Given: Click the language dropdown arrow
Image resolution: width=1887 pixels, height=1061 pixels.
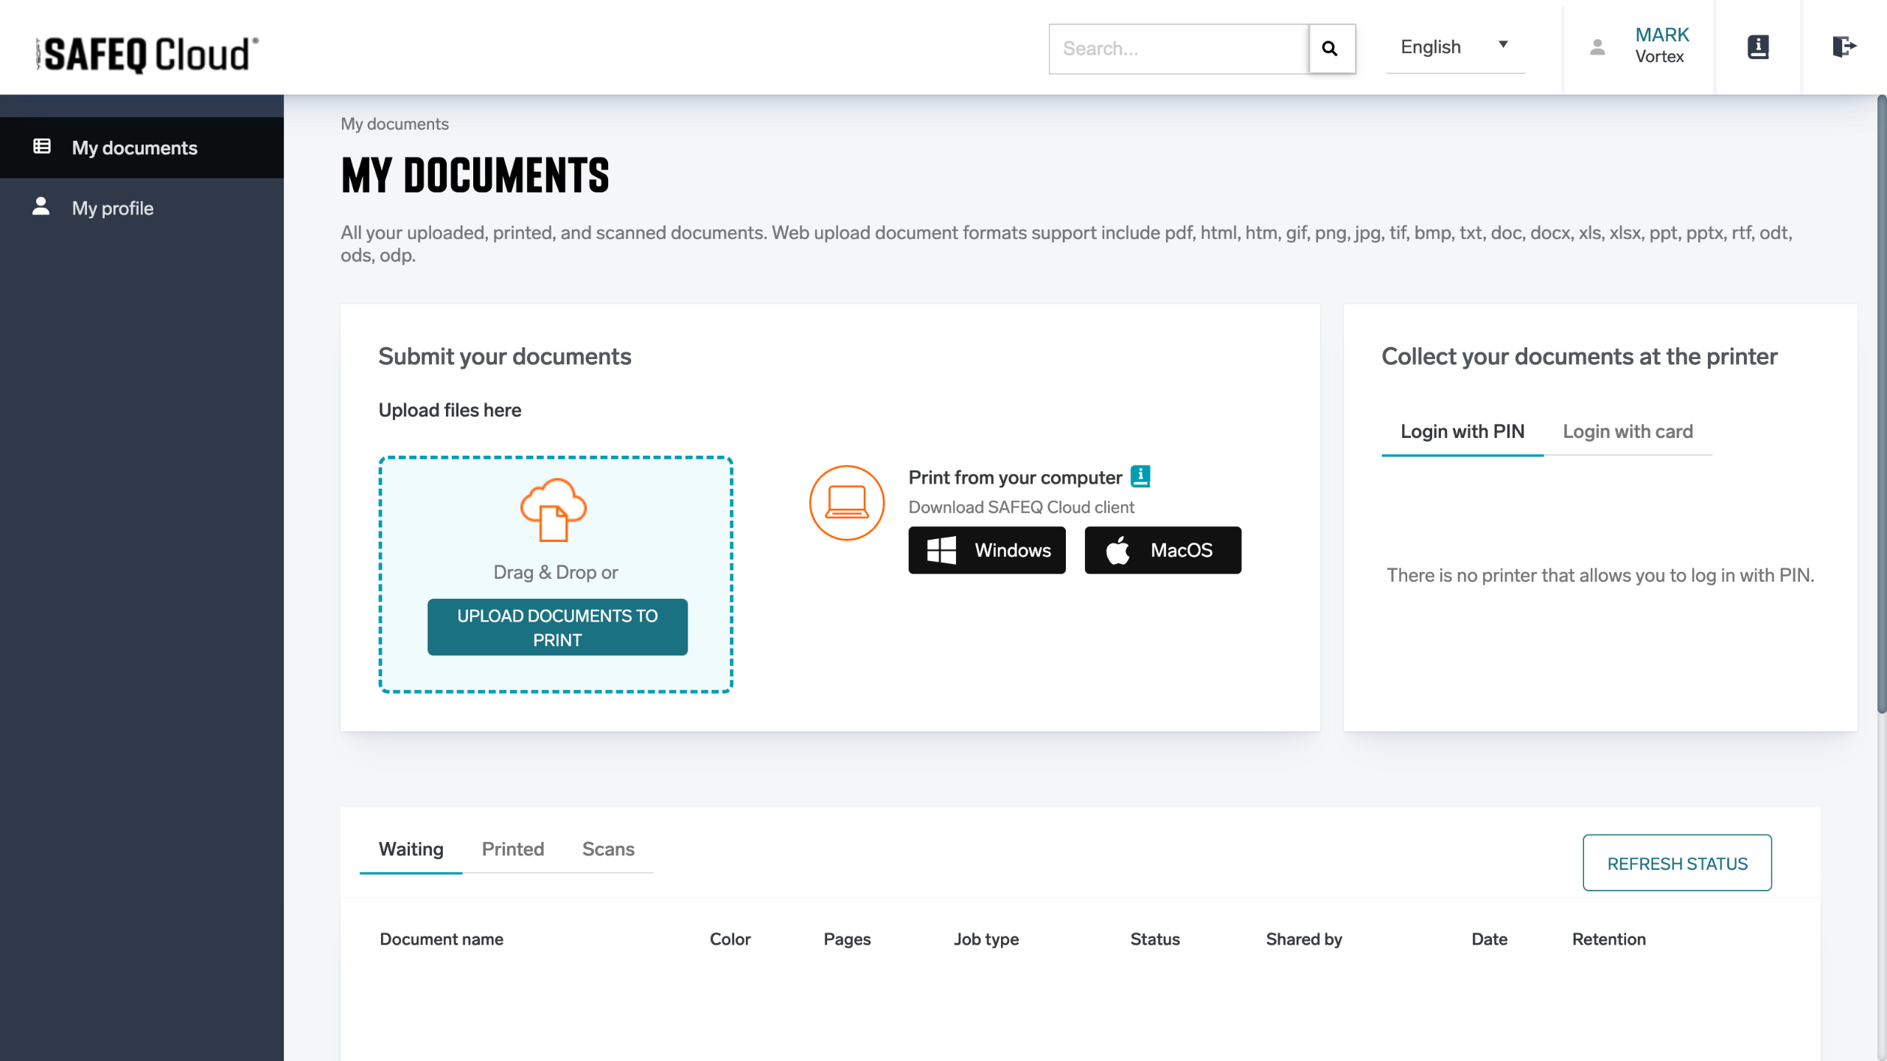Looking at the screenshot, I should coord(1503,45).
